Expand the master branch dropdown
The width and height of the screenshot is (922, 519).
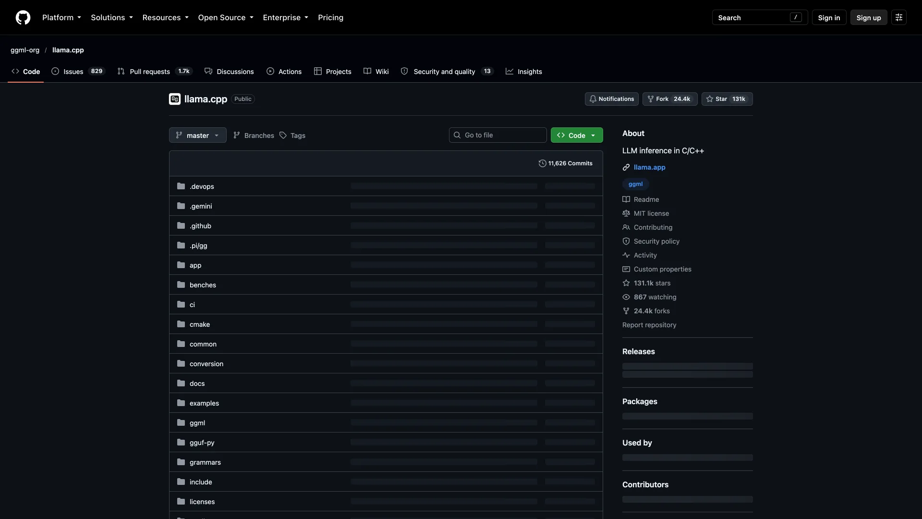[x=197, y=135]
